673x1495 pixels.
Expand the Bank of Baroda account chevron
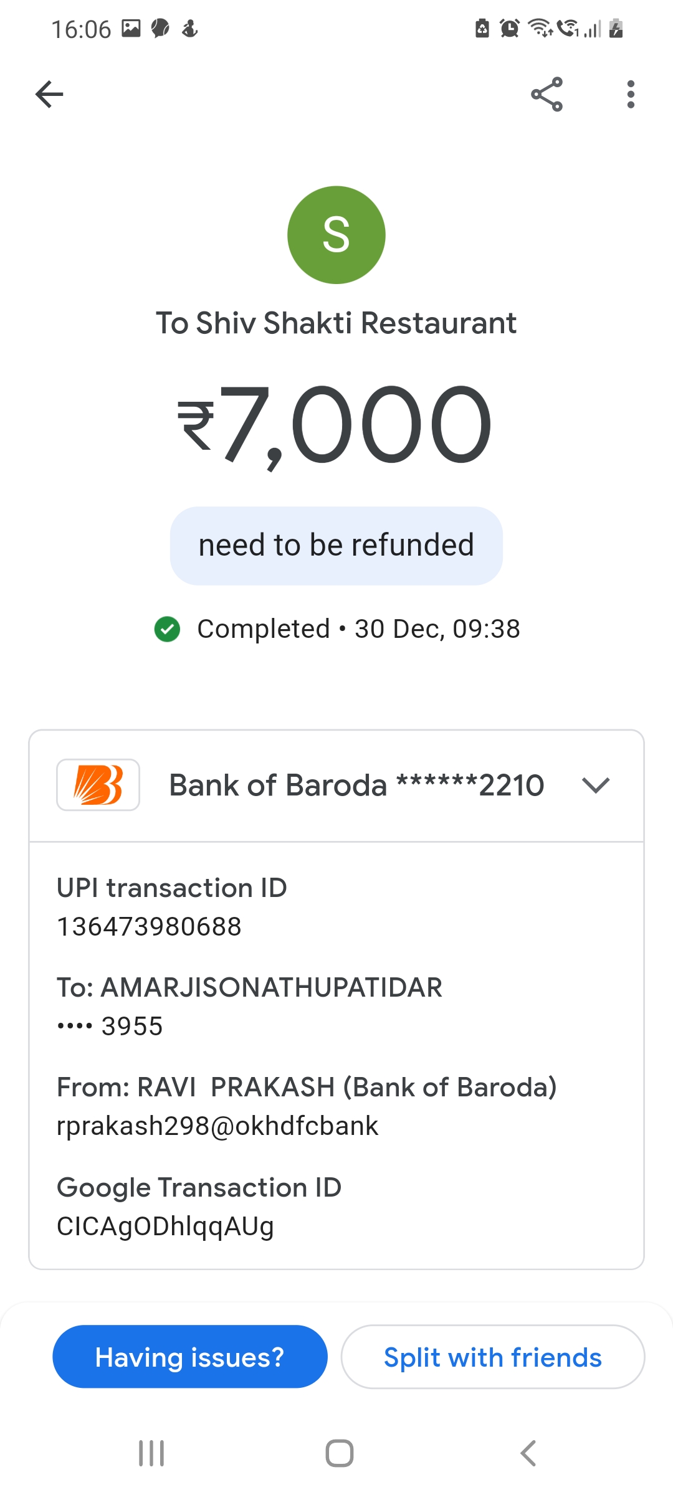[595, 785]
